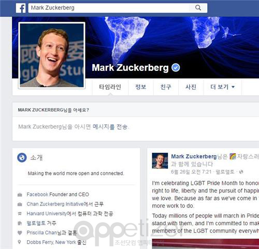The width and height of the screenshot is (259, 249).
Task: Click the globe icon beside 소개
Action: [x=22, y=157]
